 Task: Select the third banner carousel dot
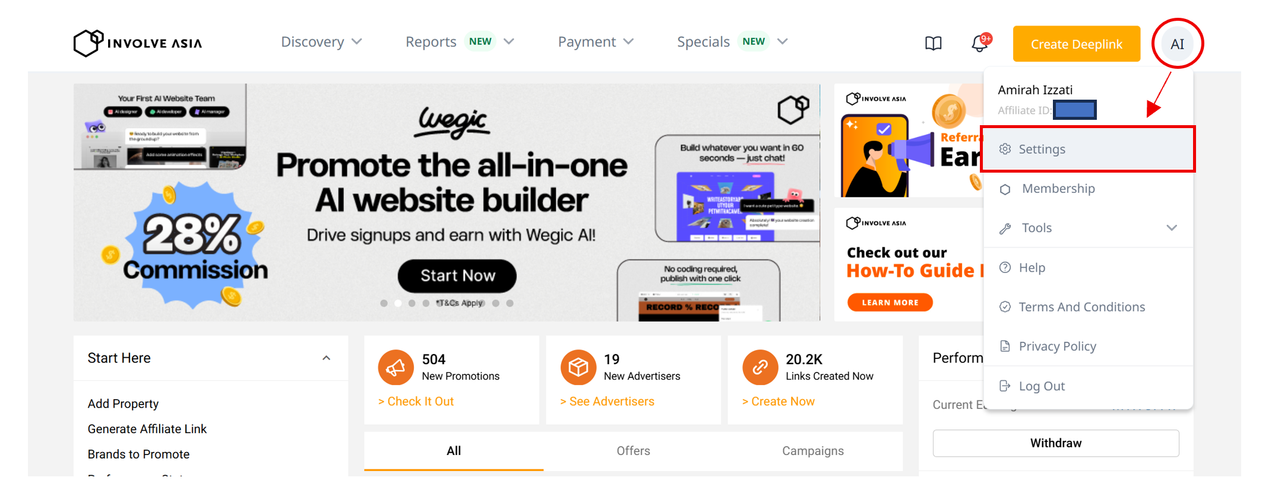[x=412, y=303]
